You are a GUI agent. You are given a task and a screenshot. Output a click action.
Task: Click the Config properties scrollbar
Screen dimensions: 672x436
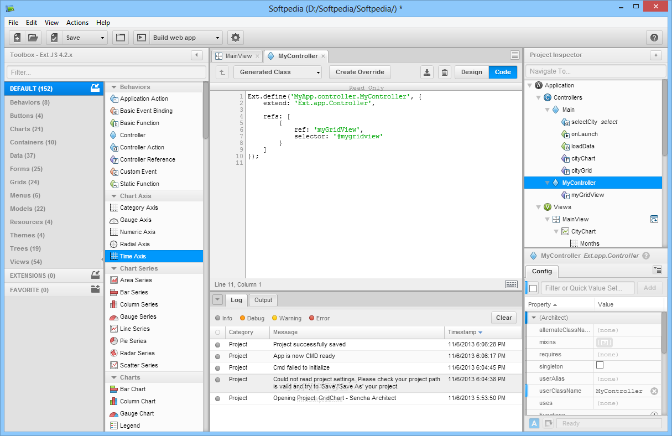point(665,332)
